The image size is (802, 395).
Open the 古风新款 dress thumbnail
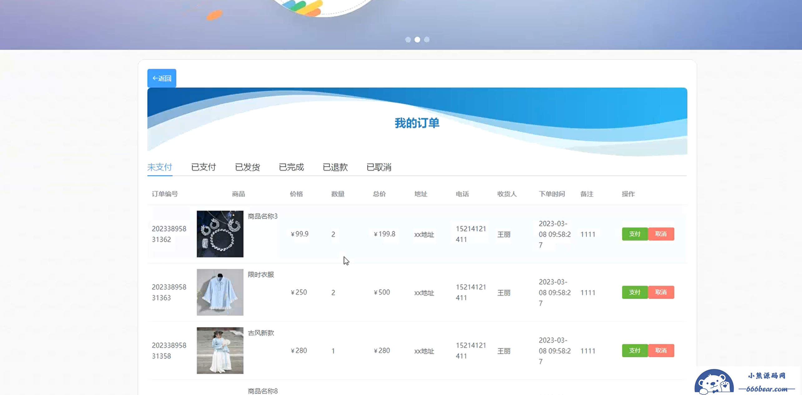(x=220, y=350)
